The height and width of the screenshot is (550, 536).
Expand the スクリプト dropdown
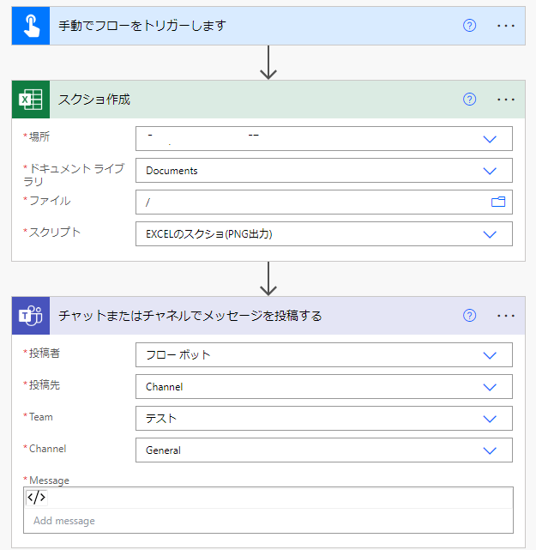(490, 234)
